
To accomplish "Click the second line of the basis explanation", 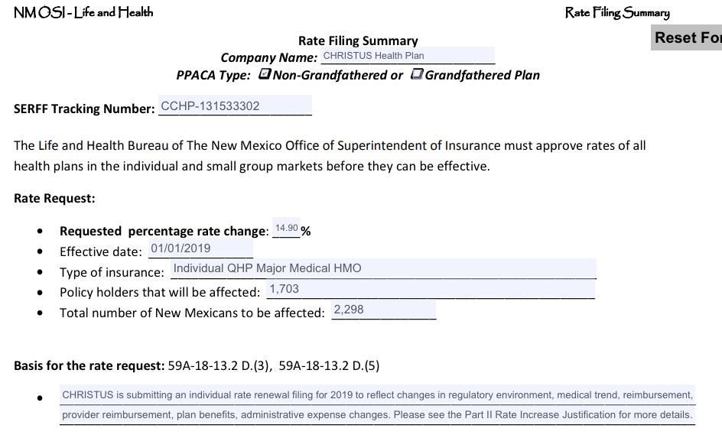I will click(x=377, y=415).
